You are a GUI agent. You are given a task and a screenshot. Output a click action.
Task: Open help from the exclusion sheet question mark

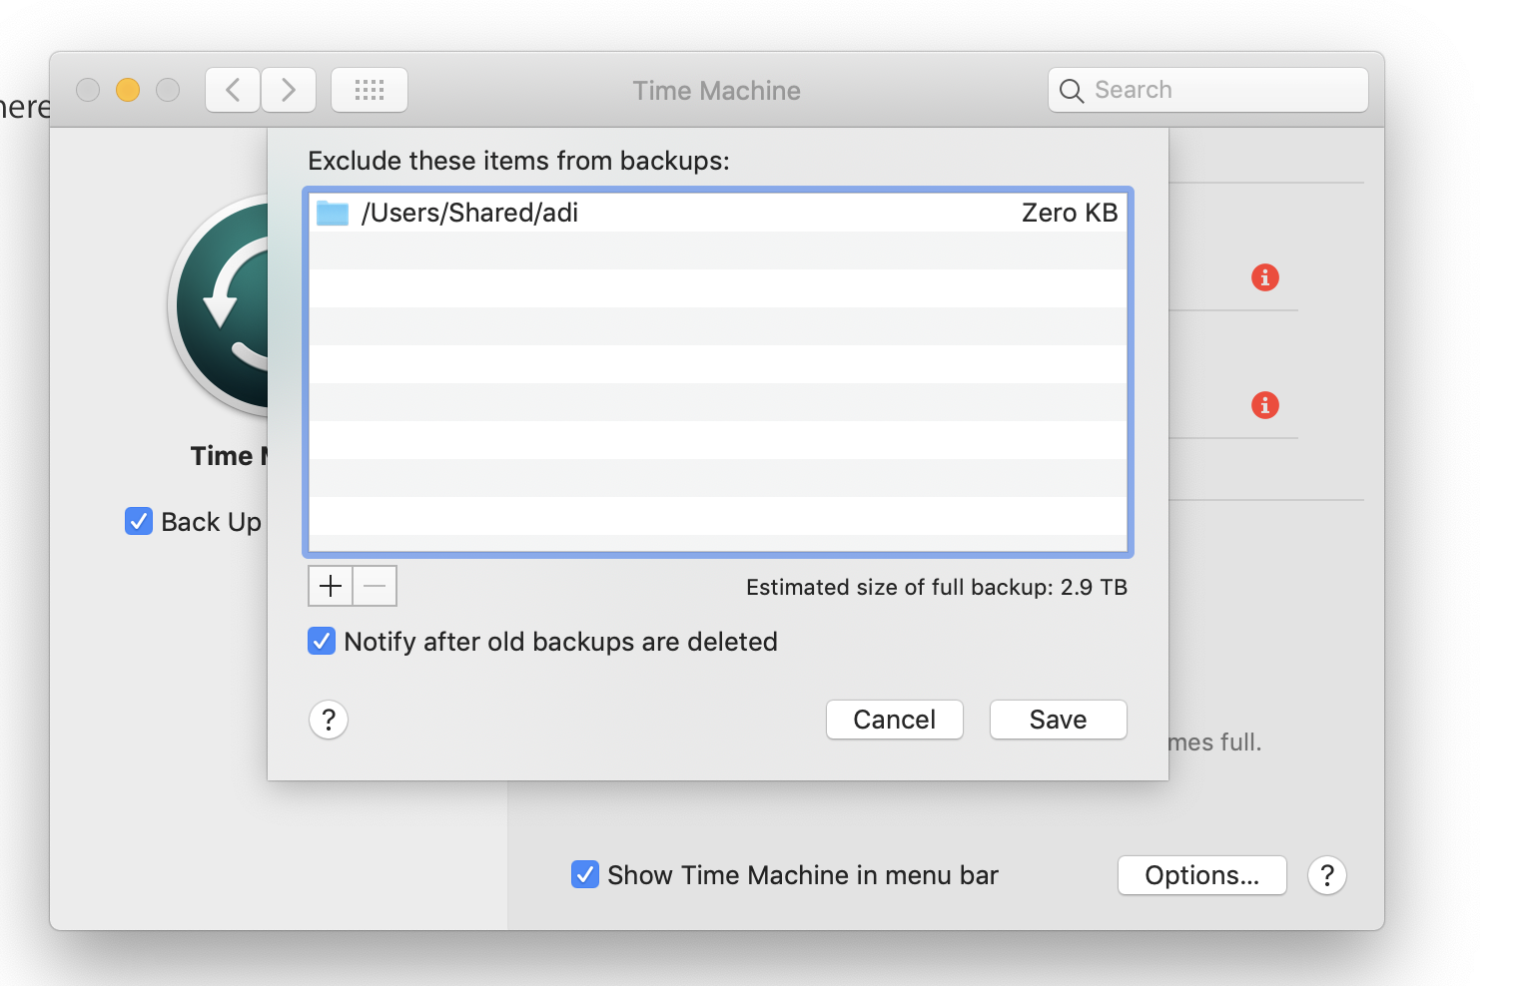coord(329,720)
